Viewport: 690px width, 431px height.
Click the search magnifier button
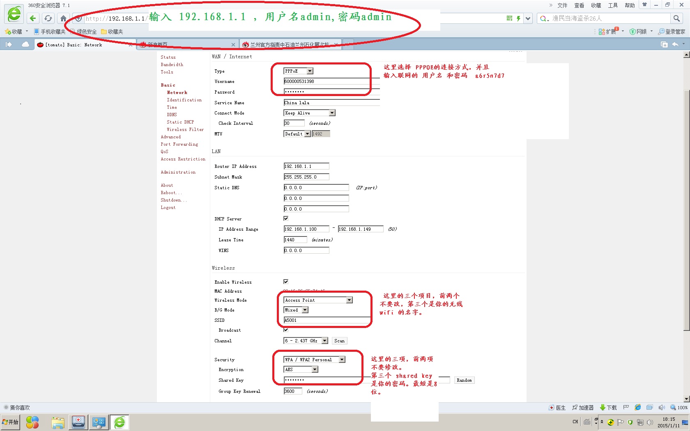pos(676,18)
